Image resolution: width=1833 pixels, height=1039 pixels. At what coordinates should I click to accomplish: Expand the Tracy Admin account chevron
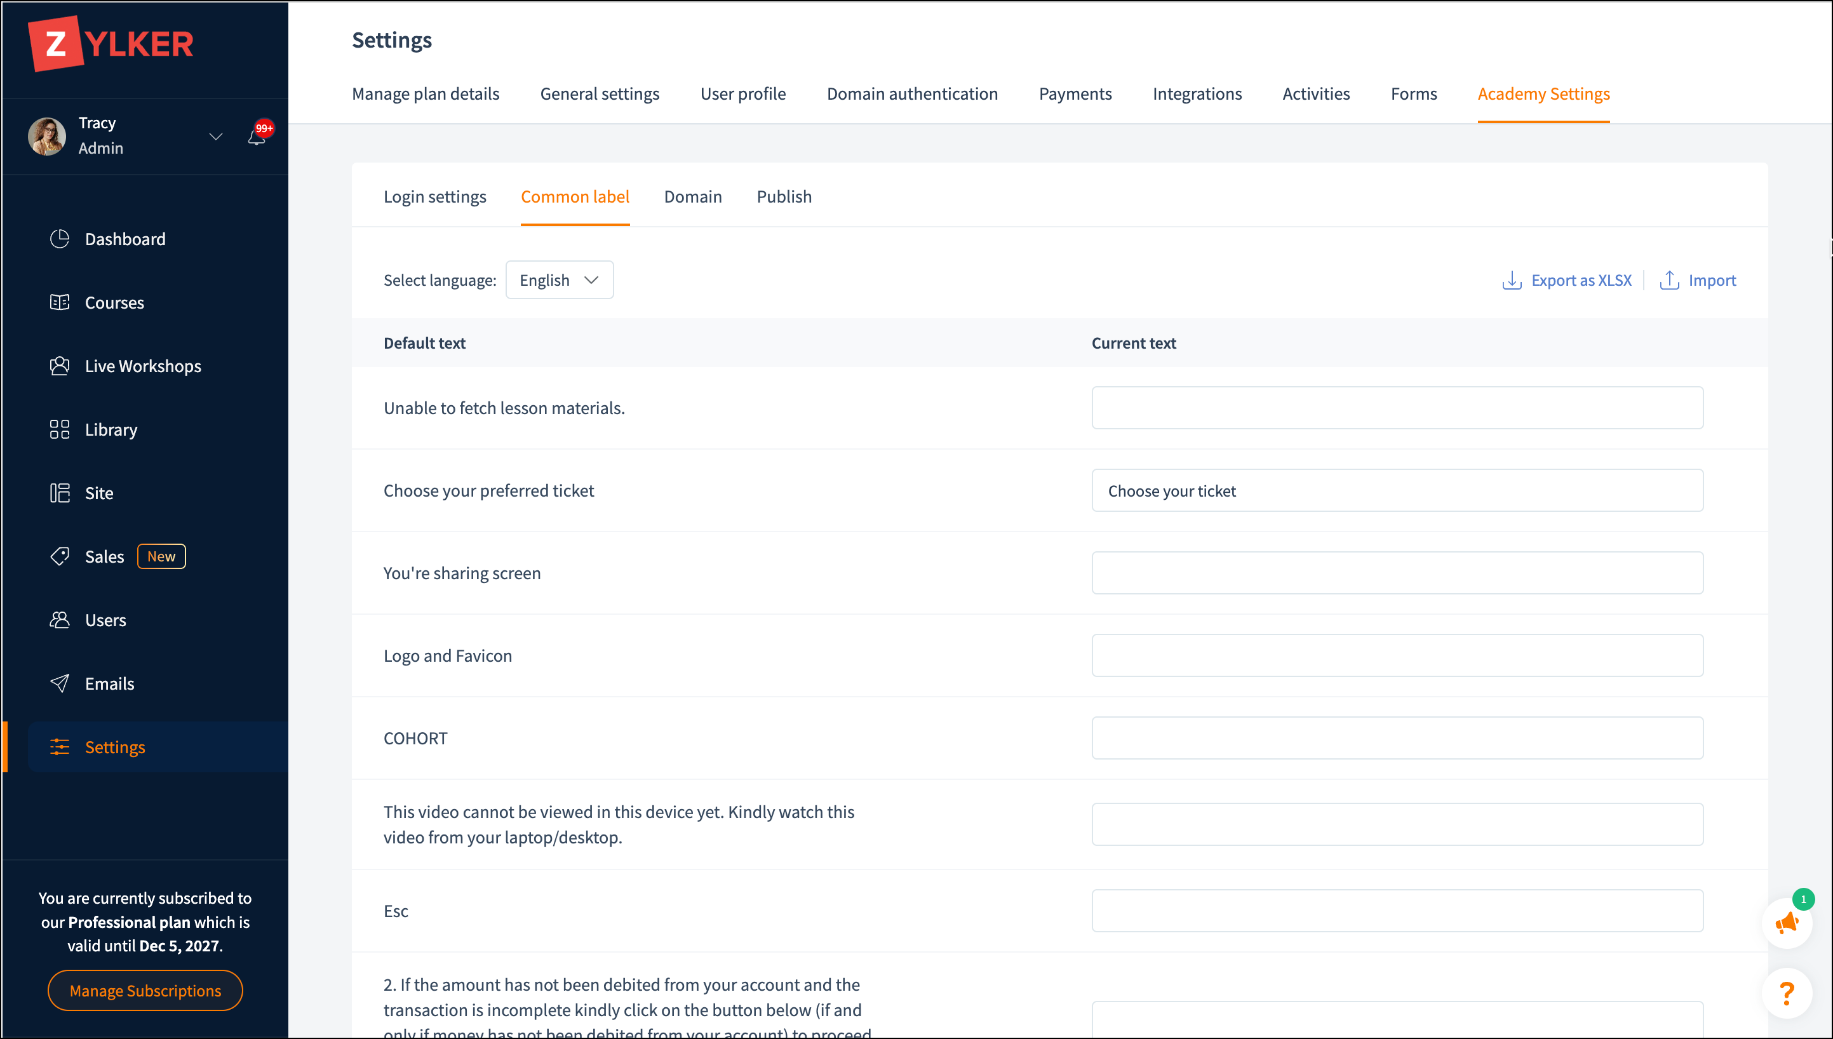[215, 135]
